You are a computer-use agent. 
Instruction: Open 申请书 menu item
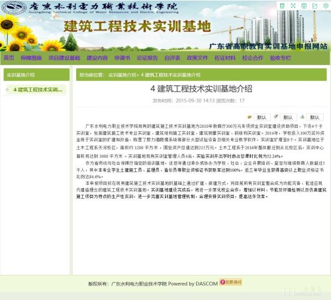tap(122, 58)
